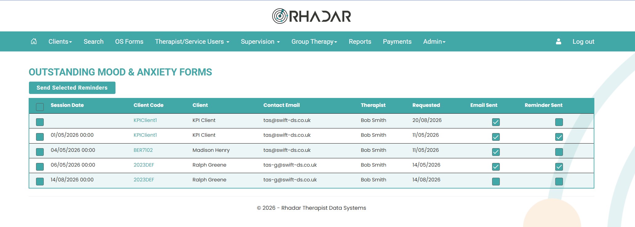This screenshot has height=227, width=635.
Task: Click client name Madison Henry
Action: 211,150
